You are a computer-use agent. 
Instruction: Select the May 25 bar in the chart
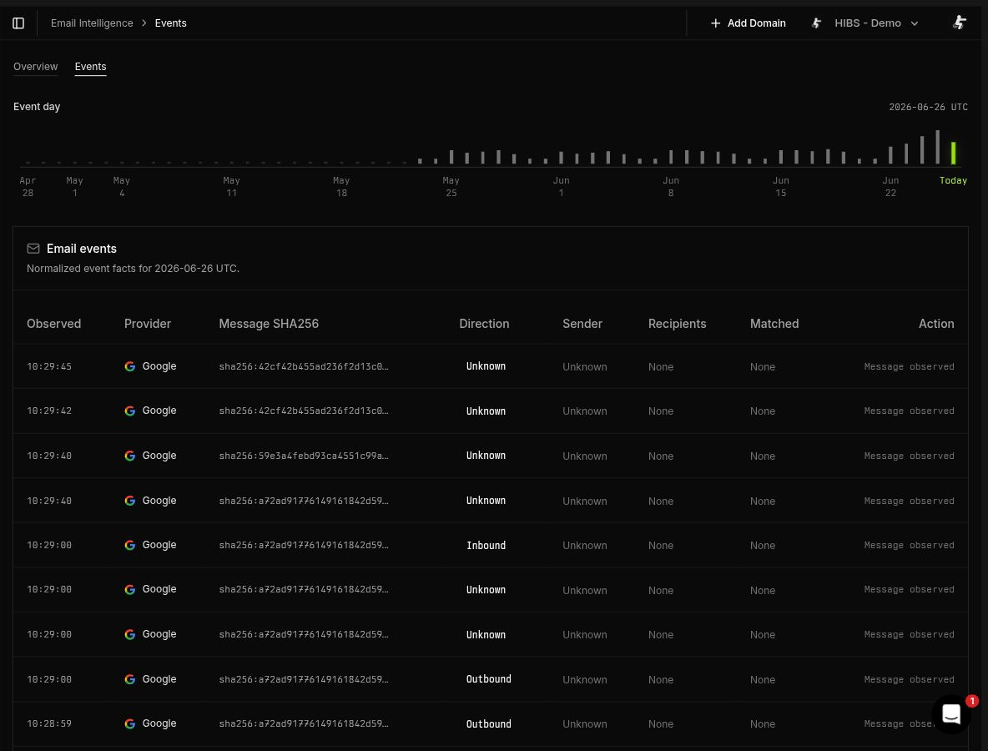coord(451,157)
